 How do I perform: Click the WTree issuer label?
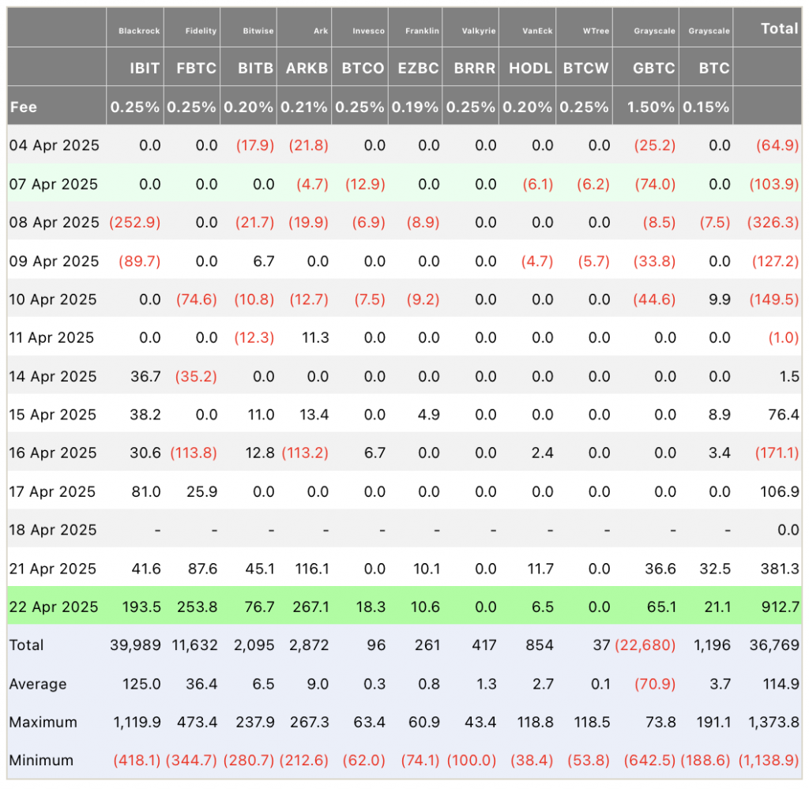[x=596, y=31]
